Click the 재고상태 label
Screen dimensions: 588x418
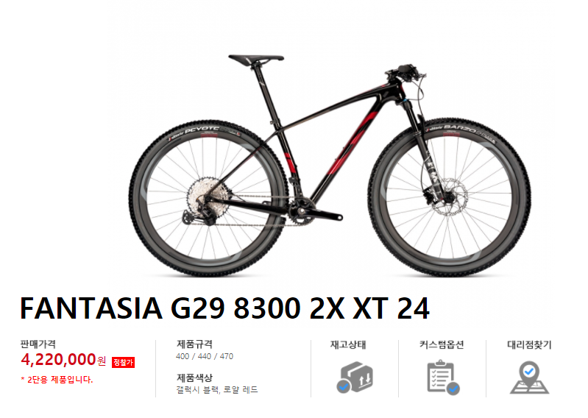pos(347,344)
